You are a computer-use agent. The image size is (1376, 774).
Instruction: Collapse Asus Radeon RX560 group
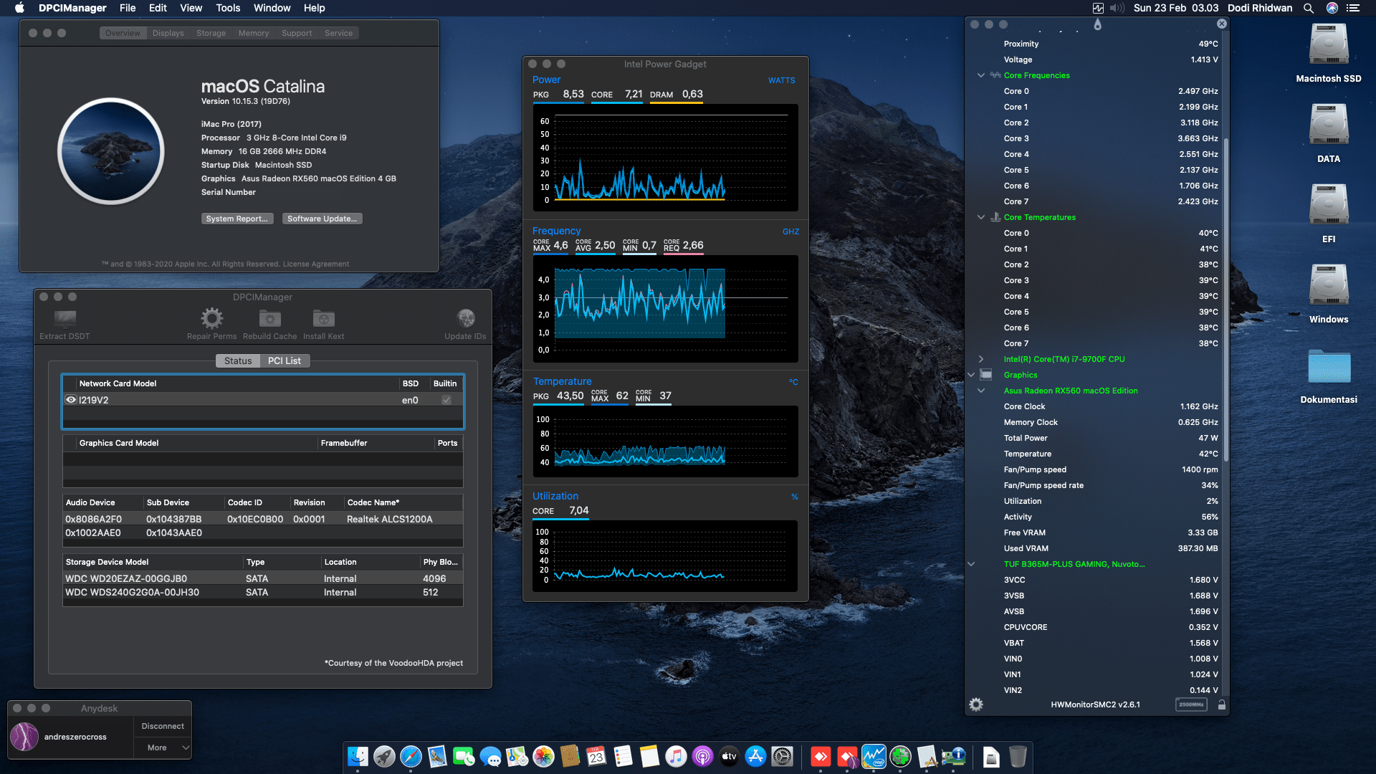980,391
